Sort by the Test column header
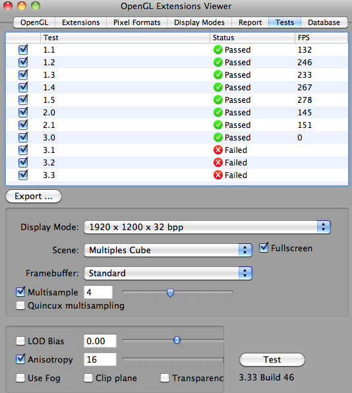Screen dimensions: 352x393 pos(125,38)
